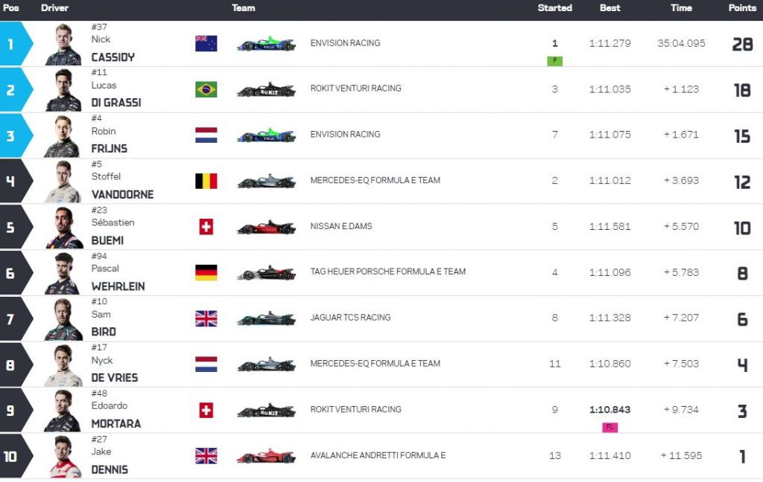This screenshot has width=763, height=482.
Task: Click position 1 blue badge
Action: click(16, 44)
